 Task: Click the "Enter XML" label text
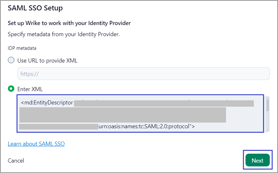pyautogui.click(x=30, y=89)
